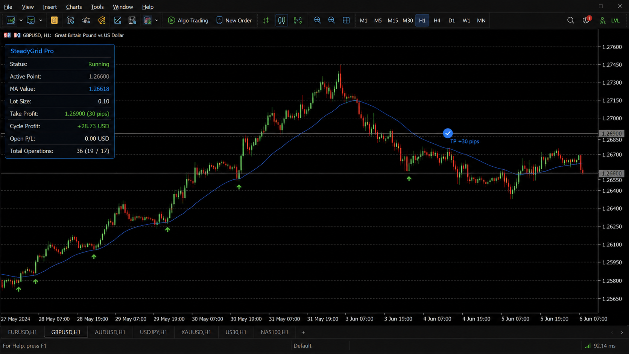Click the Default profile status entry
The width and height of the screenshot is (629, 354).
[x=302, y=346]
